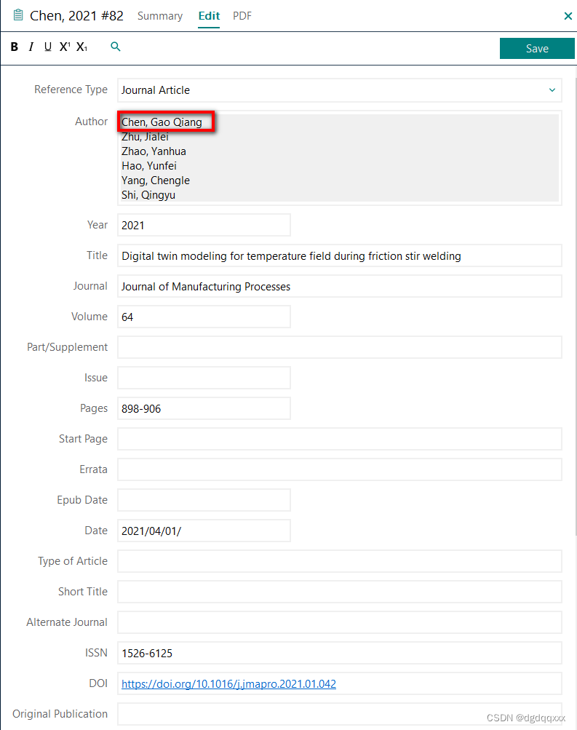Apply bold formatting
Image resolution: width=577 pixels, height=730 pixels.
15,47
